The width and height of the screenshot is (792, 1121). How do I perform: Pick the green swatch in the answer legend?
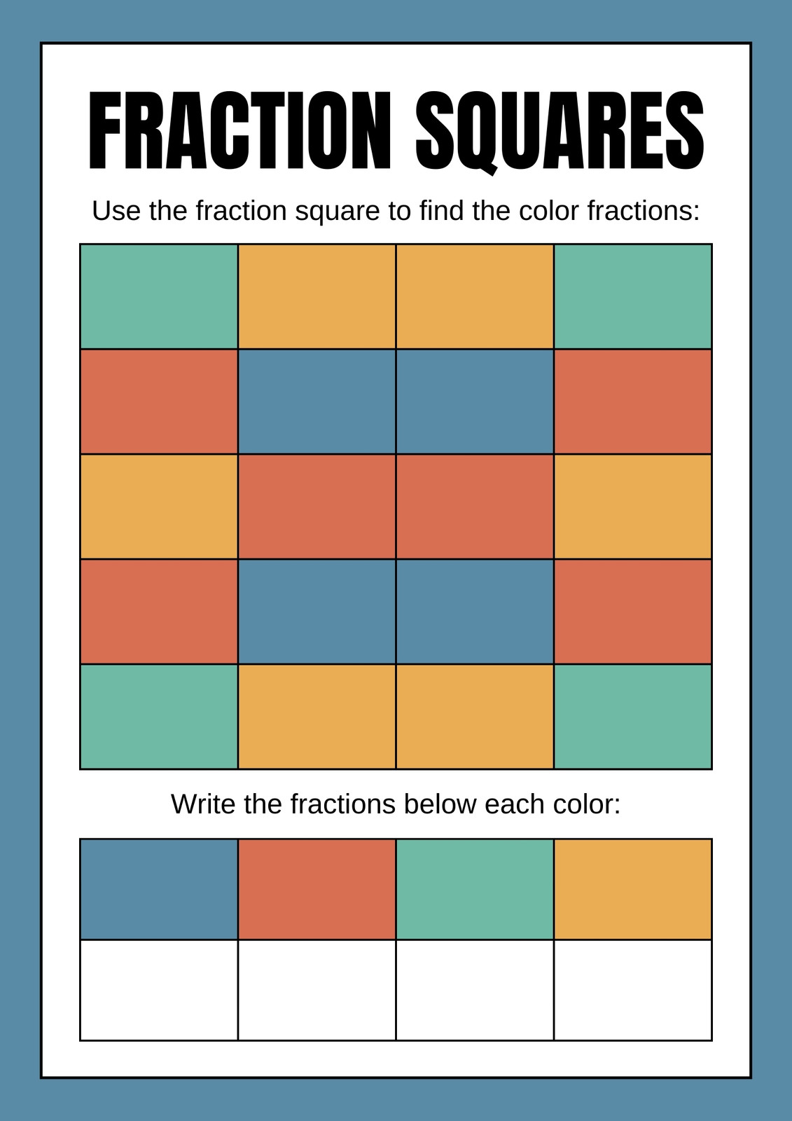(x=475, y=889)
